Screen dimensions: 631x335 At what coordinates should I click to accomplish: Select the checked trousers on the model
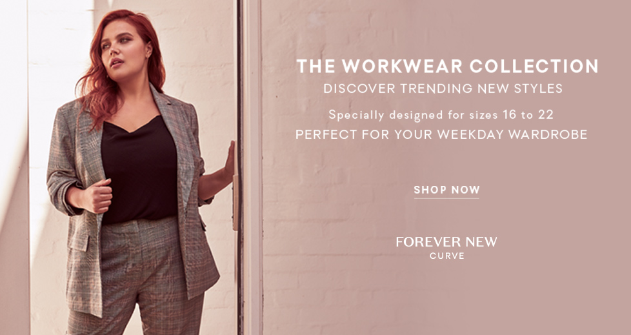[137, 278]
